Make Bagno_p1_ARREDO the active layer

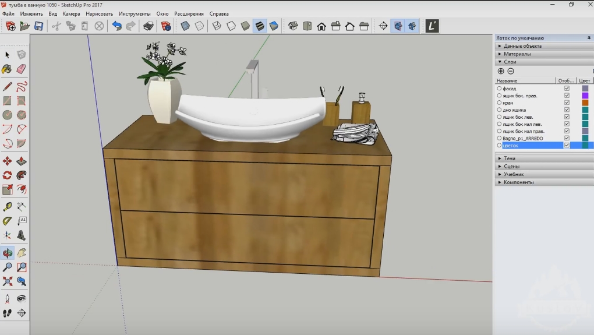[x=499, y=139]
